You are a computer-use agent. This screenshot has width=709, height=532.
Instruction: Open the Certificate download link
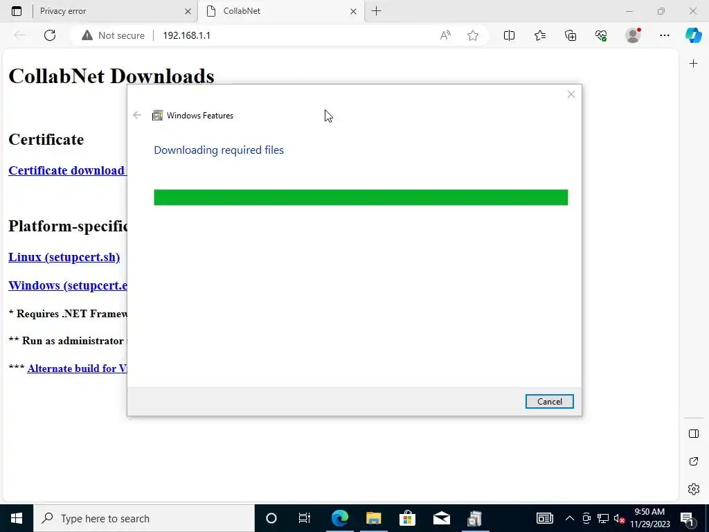click(68, 170)
